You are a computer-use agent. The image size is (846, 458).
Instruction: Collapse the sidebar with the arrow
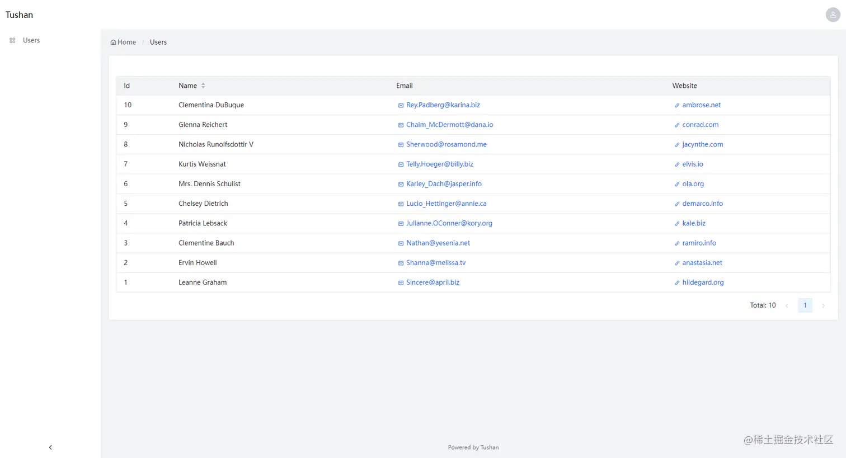50,447
